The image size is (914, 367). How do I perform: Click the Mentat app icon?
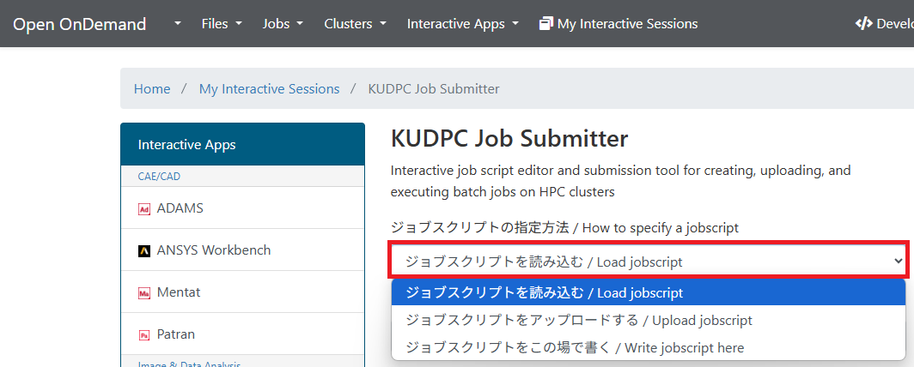coord(144,293)
